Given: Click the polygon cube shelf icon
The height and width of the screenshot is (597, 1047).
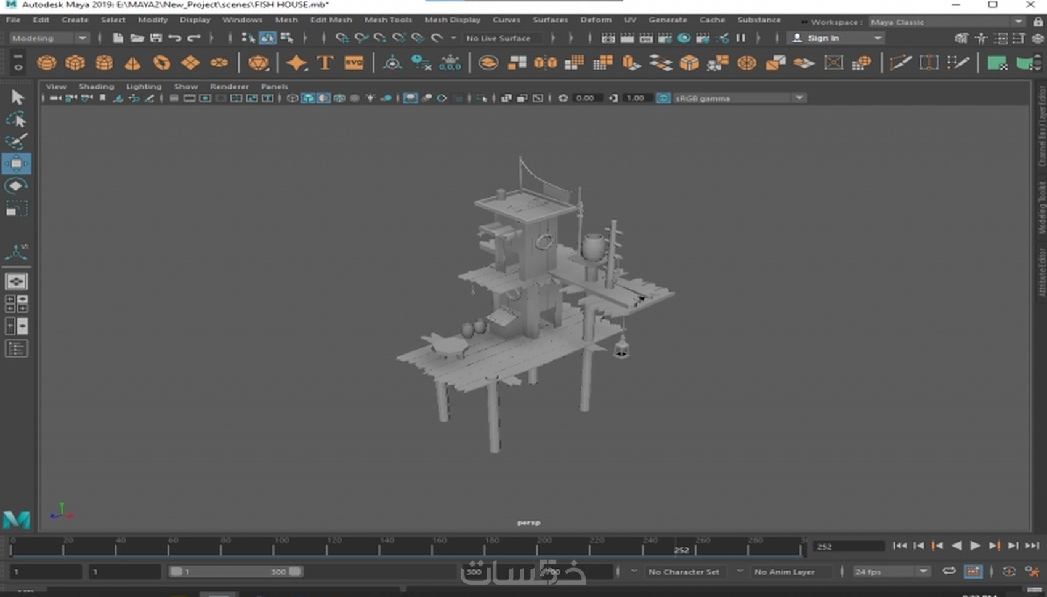Looking at the screenshot, I should pyautogui.click(x=75, y=63).
